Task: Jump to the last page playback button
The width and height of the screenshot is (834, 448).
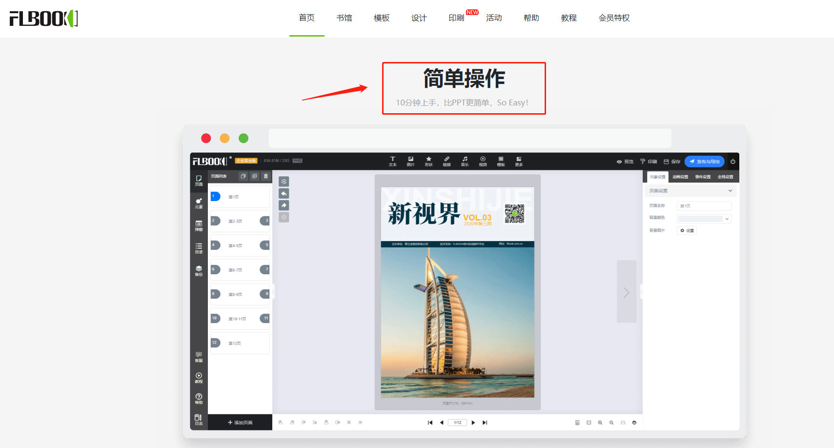Action: pyautogui.click(x=485, y=423)
